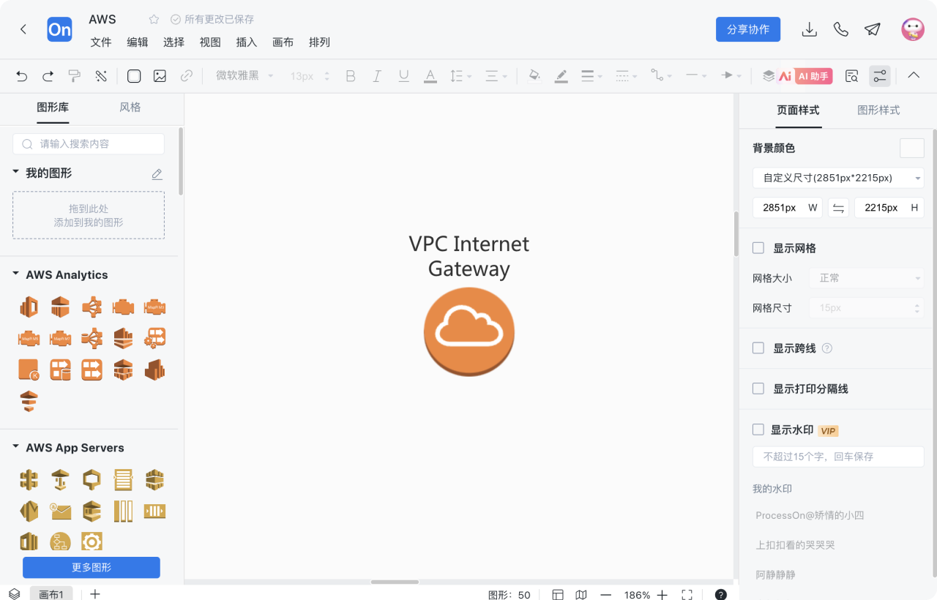Screen dimensions: 937x600
Task: Toggle the 显示打印分隔线 checkbox
Action: (758, 389)
